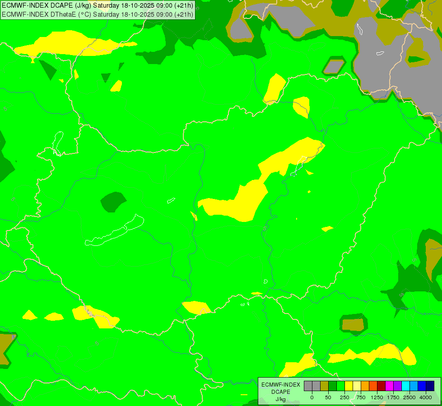The width and height of the screenshot is (442, 406).
Task: Click the ECMWF-INDEX DCAPE (J/kg) title line
Action: pyautogui.click(x=97, y=6)
